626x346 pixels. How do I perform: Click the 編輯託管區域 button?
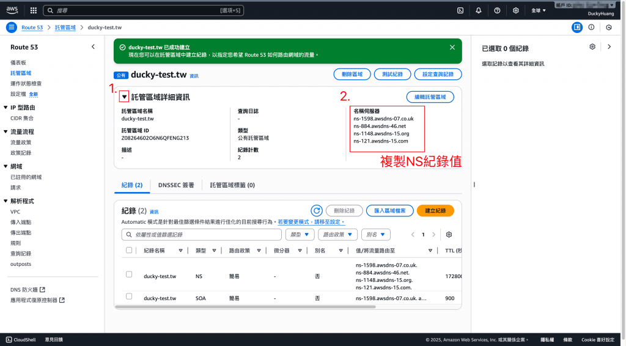[x=430, y=97]
